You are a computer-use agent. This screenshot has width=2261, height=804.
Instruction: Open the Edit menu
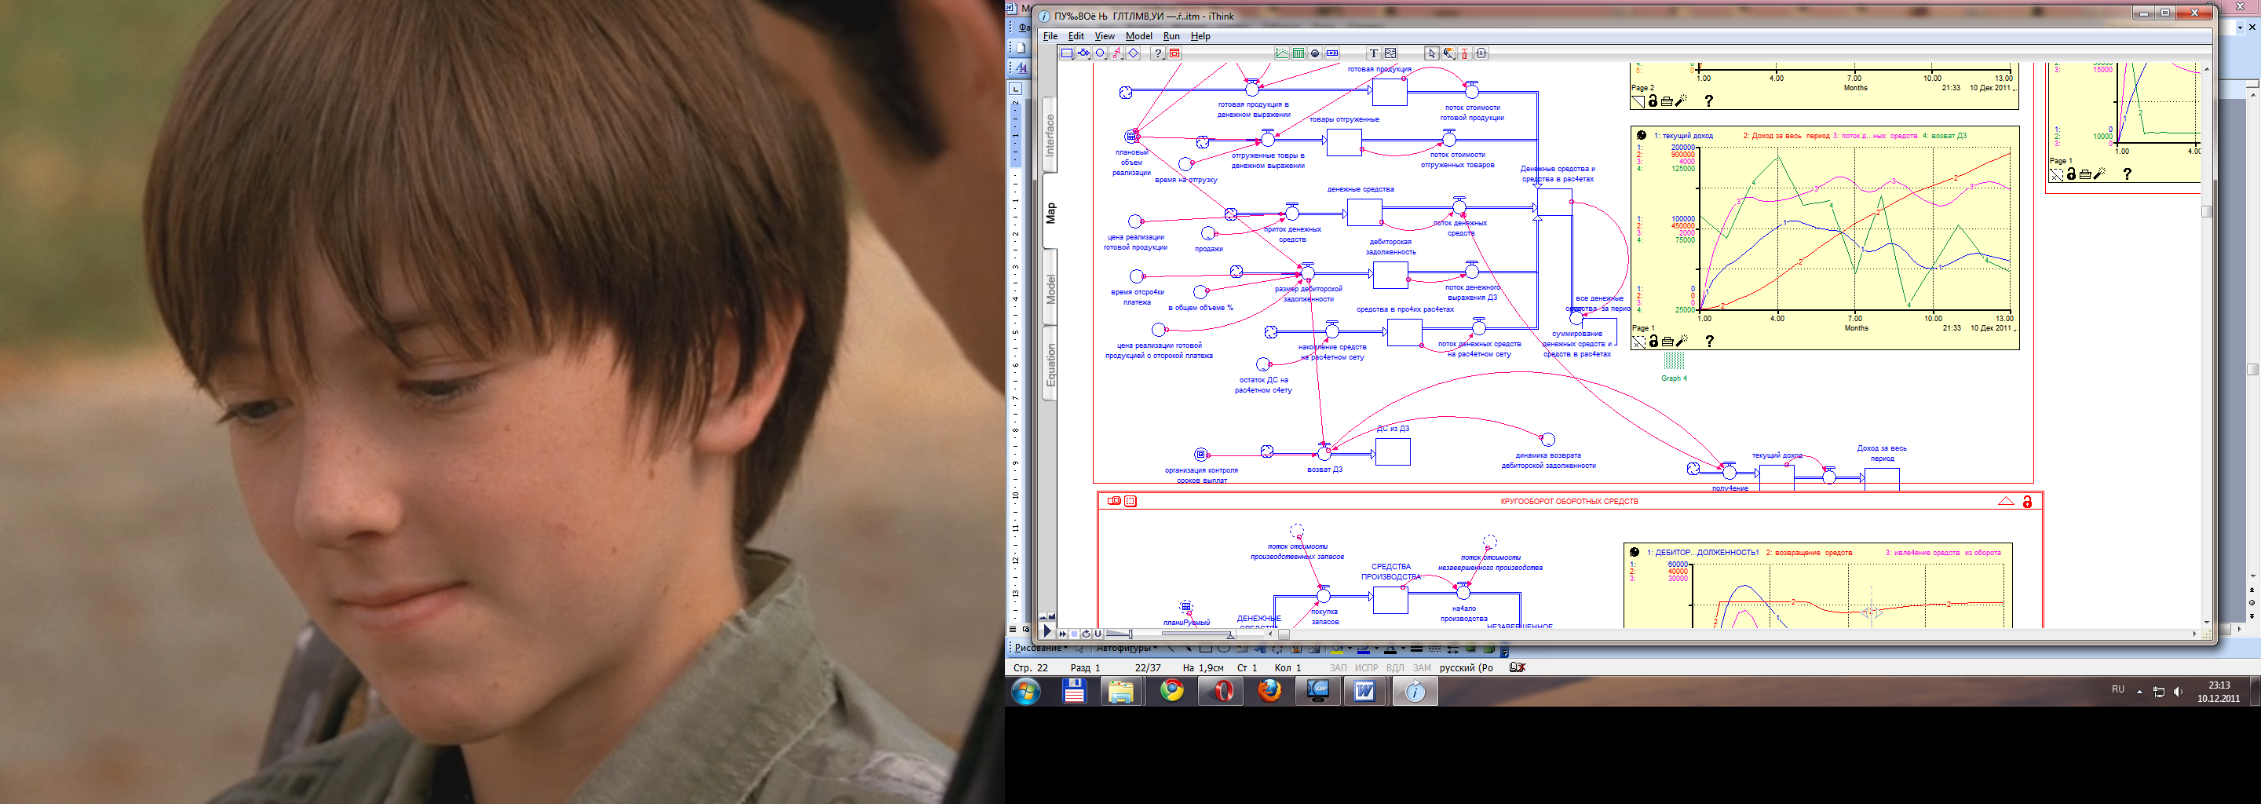tap(1076, 36)
